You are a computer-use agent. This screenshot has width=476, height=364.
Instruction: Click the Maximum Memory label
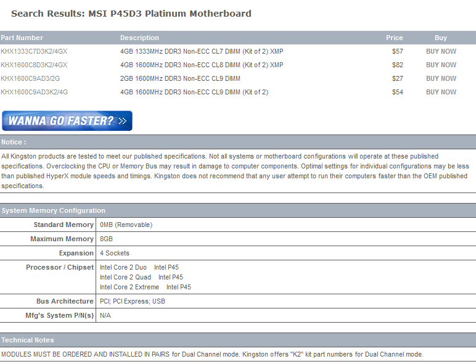coord(62,239)
